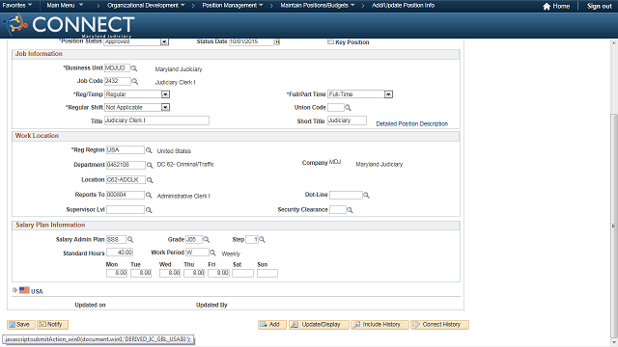Click the Business Unit input field
Image resolution: width=618 pixels, height=347 pixels.
click(117, 68)
